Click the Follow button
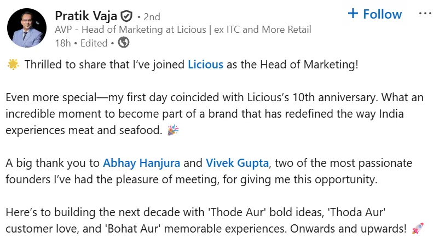Image resolution: width=445 pixels, height=238 pixels. pos(375,14)
